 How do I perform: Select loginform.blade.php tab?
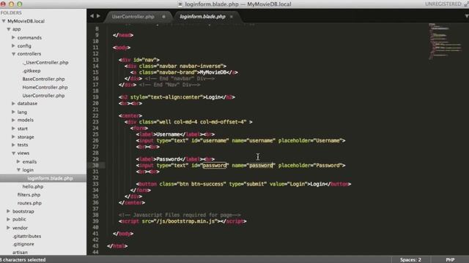click(x=202, y=17)
